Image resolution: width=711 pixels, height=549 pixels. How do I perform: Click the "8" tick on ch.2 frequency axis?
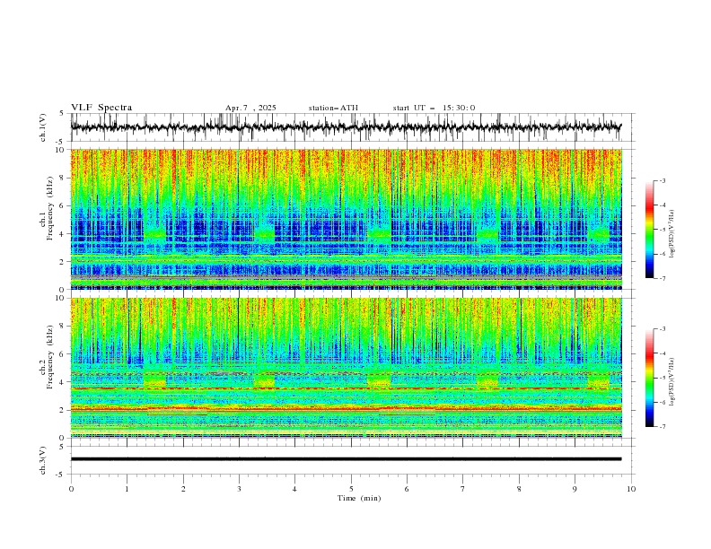coord(62,327)
